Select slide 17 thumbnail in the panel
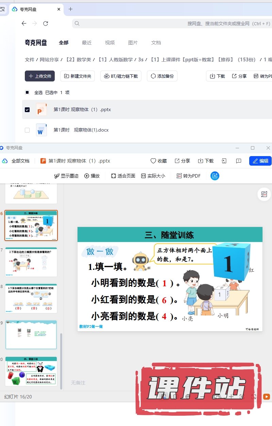Viewport: 272px width, 426px height. tap(31, 262)
